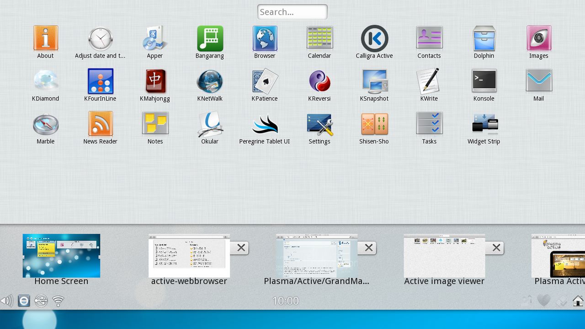Switch to the Plasma Active window thumbnail

click(558, 256)
